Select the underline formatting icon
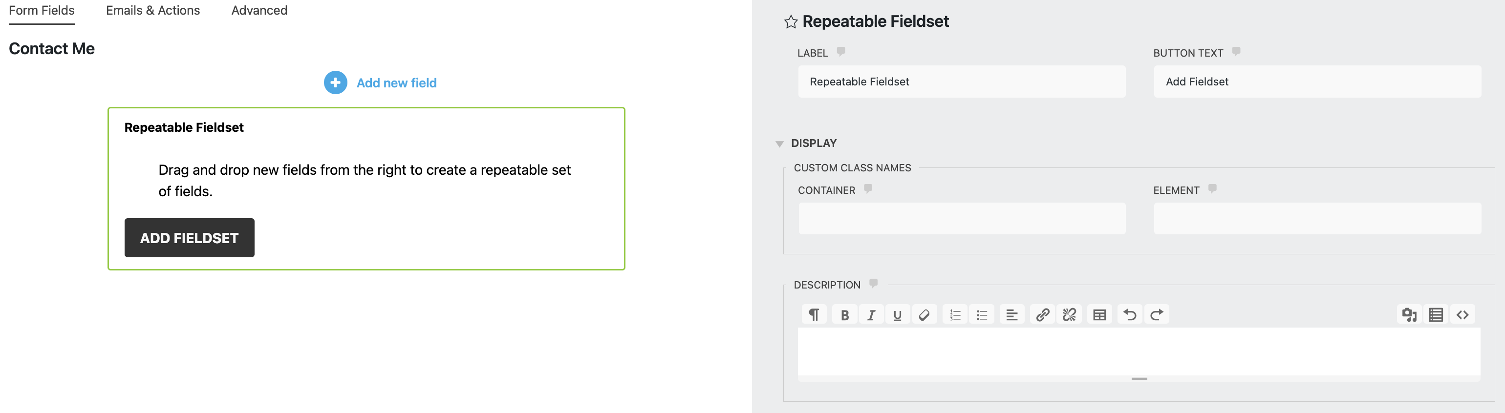 tap(898, 314)
